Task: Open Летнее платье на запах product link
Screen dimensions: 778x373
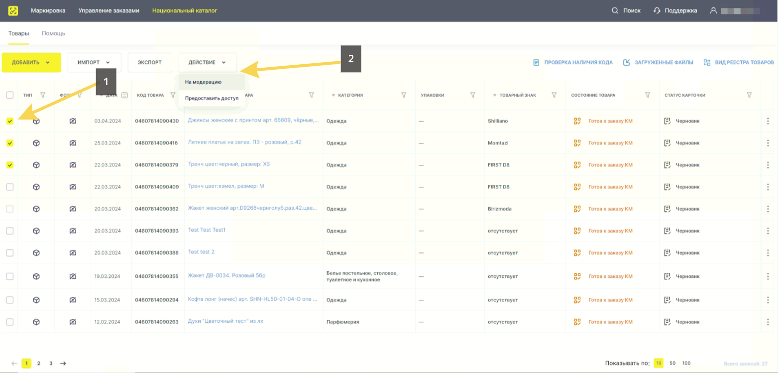Action: (x=244, y=142)
